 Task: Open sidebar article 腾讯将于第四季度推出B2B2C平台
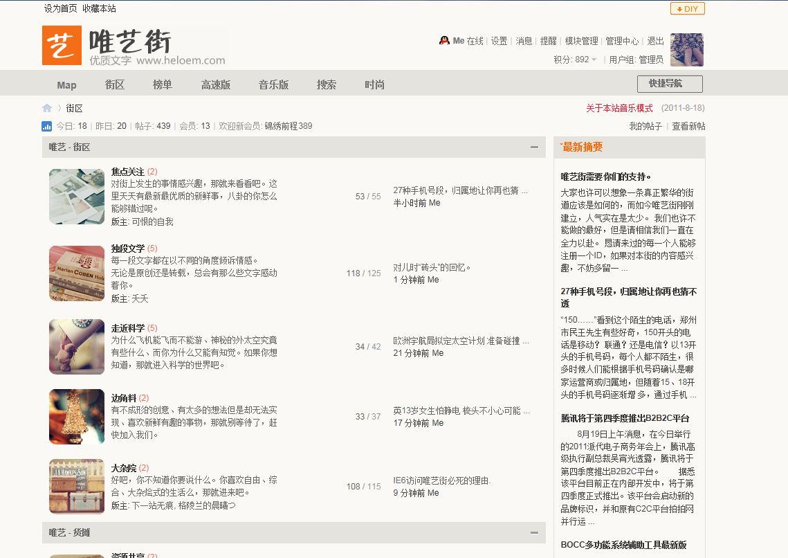click(x=625, y=418)
